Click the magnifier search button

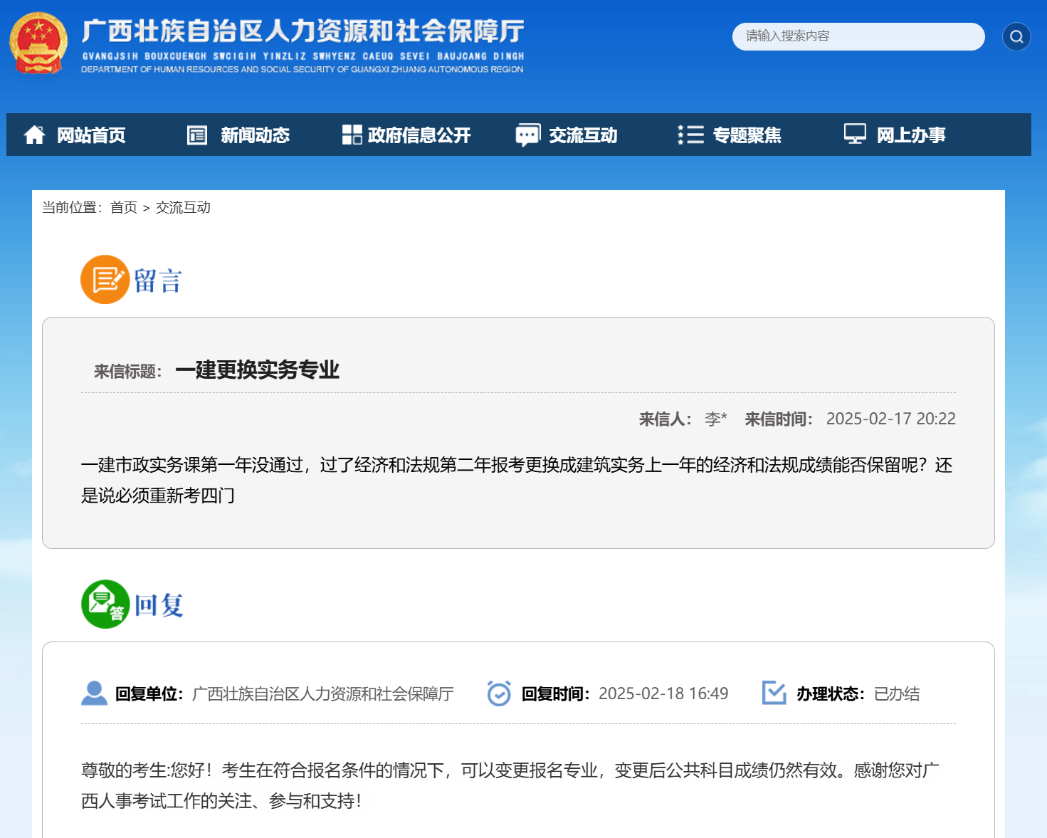tap(1016, 36)
